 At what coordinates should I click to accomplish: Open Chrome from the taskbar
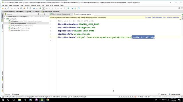[x=48, y=100]
